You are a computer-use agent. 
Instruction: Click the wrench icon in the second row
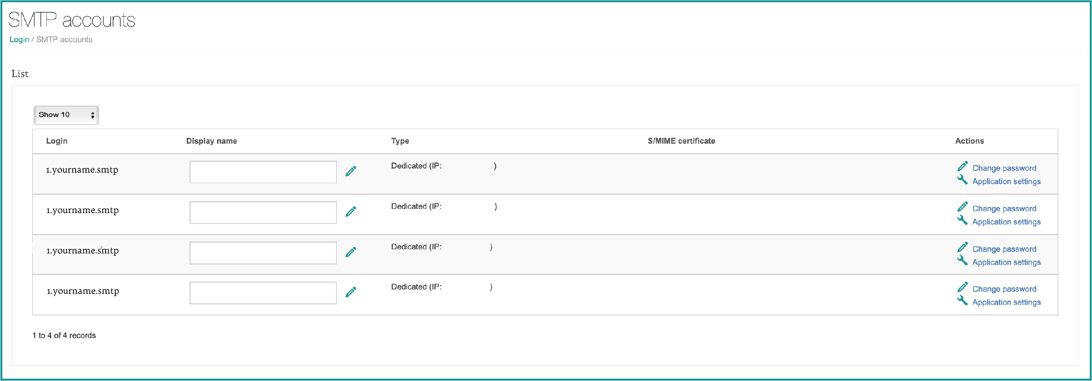pyautogui.click(x=962, y=220)
